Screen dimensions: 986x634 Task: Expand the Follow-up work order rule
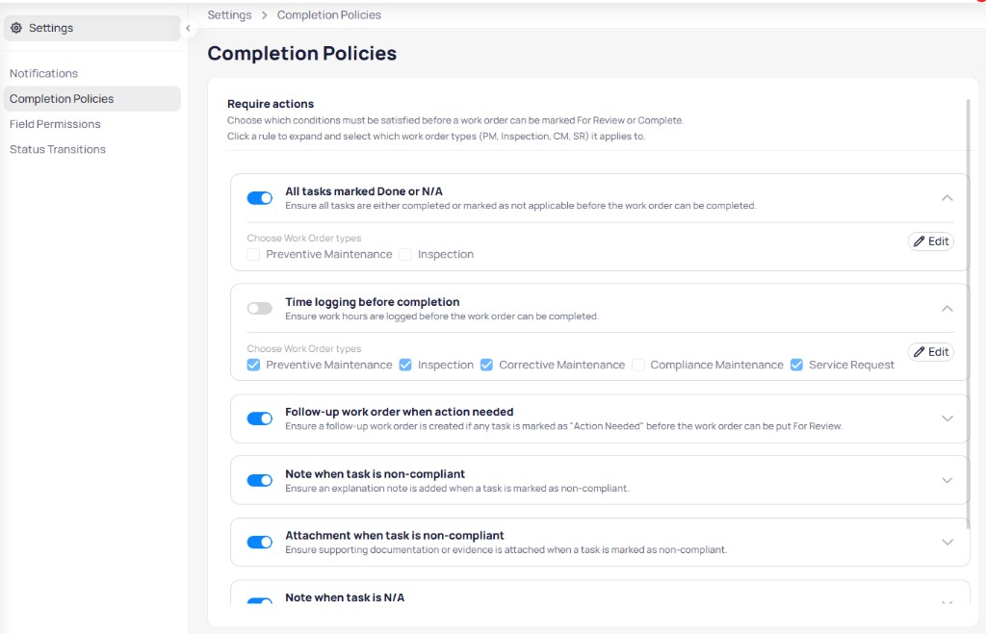pos(947,418)
